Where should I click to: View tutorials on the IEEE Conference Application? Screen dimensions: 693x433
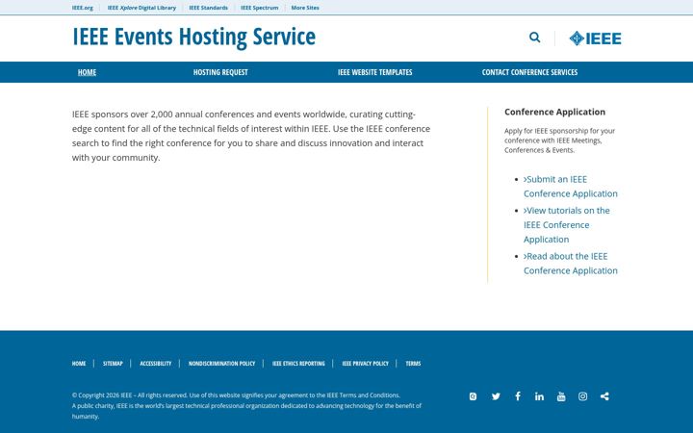click(567, 225)
